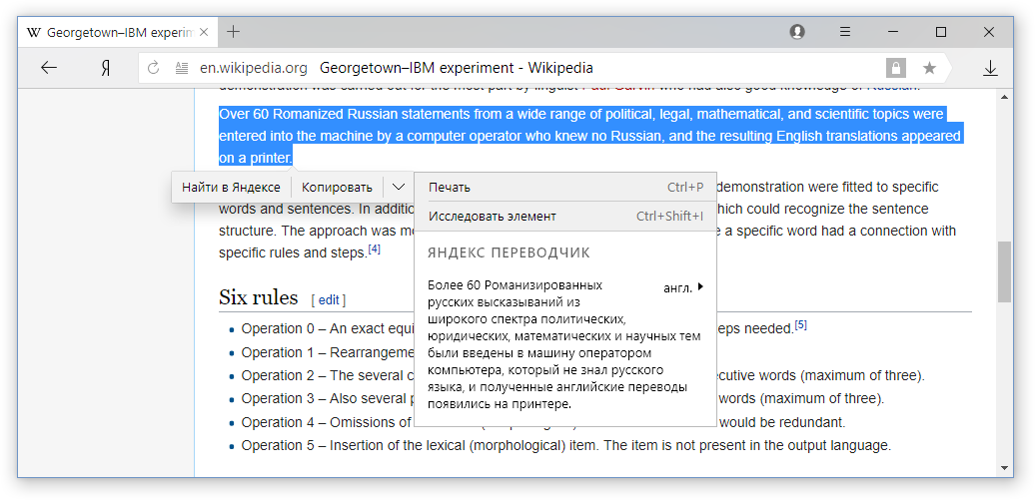The width and height of the screenshot is (1035, 500).
Task: Choose Исследовать элемент menu entry
Action: [x=493, y=216]
